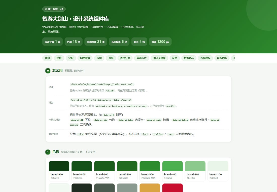Click the ui.js script tag code snippet
Screen dimensions: 277x192
click(x=101, y=100)
